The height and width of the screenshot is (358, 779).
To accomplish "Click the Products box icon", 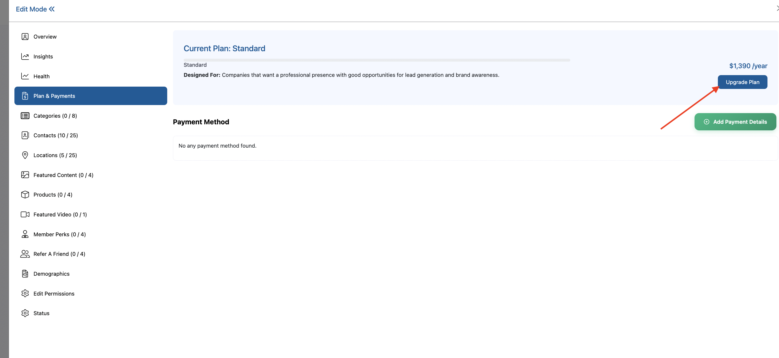I will 25,195.
